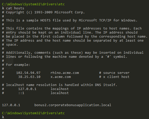
Task: Click the 'cat hosts' command text
Action: pos(15,8)
